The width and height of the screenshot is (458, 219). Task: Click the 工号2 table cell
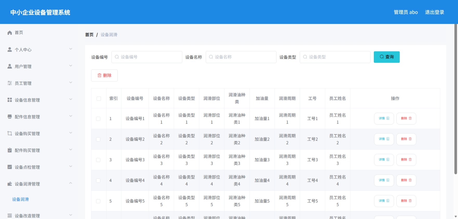coord(312,139)
